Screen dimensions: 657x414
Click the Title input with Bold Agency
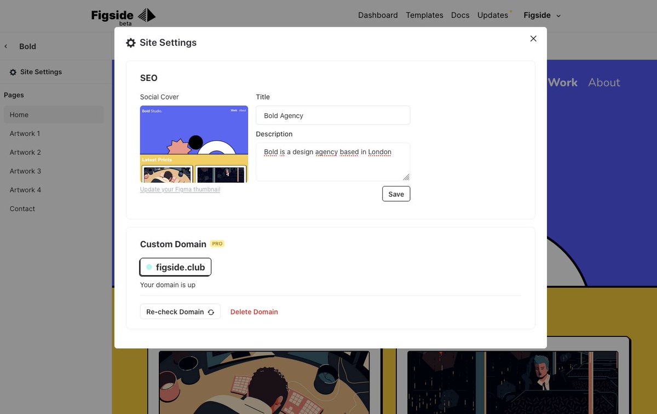pos(333,115)
